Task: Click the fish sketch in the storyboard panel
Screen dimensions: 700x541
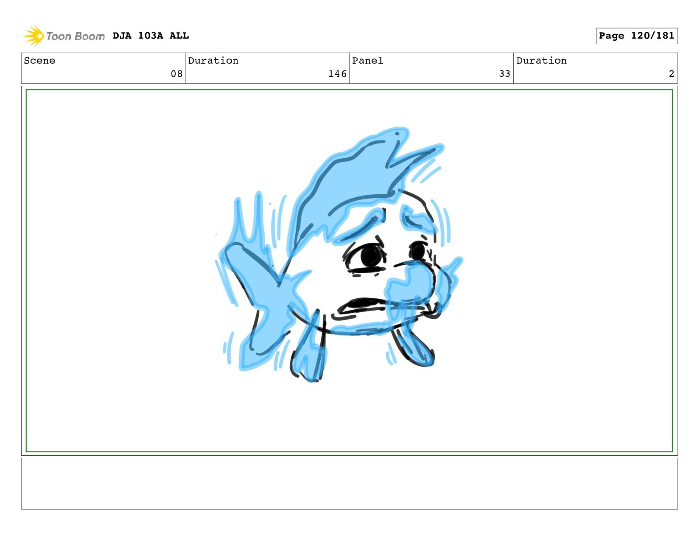Action: click(339, 255)
